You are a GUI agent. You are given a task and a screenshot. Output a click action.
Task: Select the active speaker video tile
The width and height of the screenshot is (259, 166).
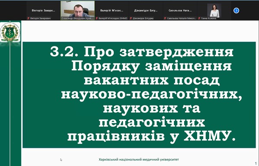pos(78,10)
